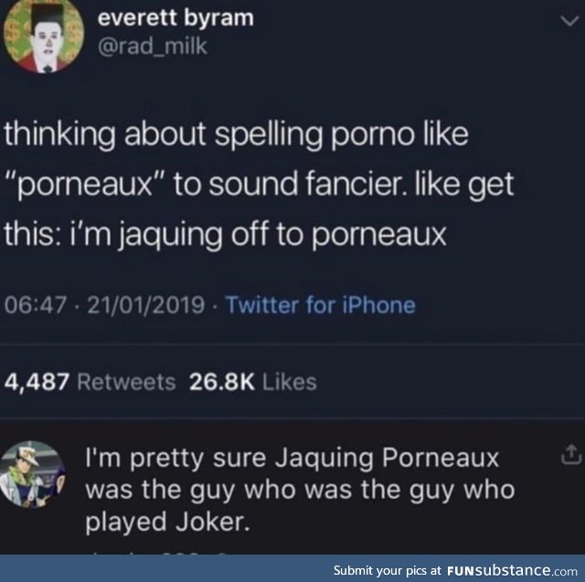
Task: Click the everett byram display name
Action: [x=175, y=18]
